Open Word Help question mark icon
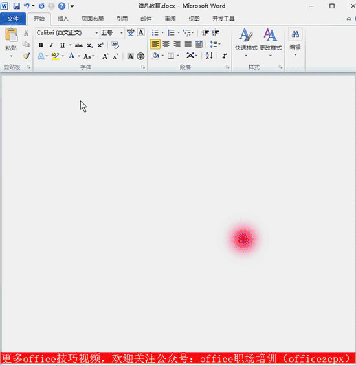The image size is (356, 366). coord(61,6)
